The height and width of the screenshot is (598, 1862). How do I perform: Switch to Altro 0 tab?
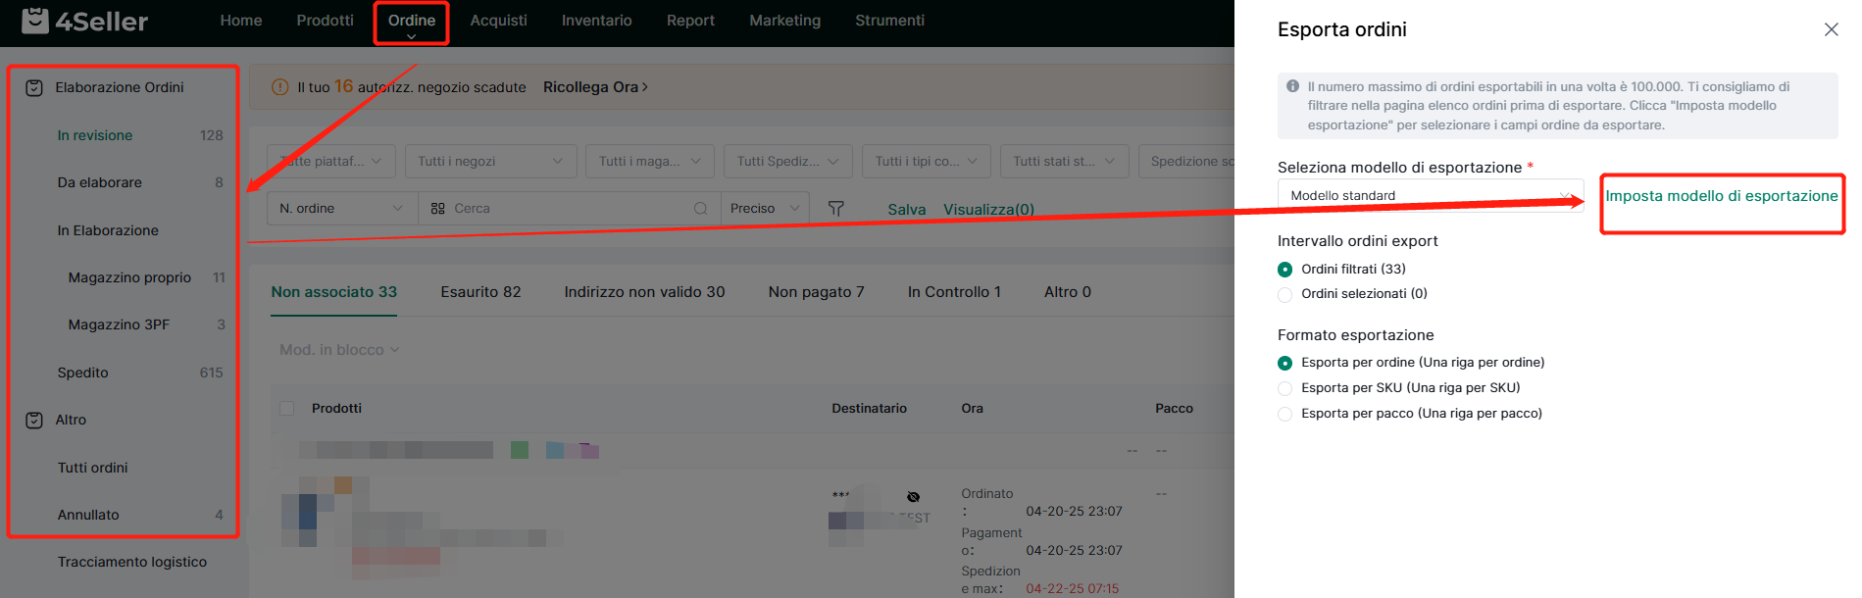1068,292
